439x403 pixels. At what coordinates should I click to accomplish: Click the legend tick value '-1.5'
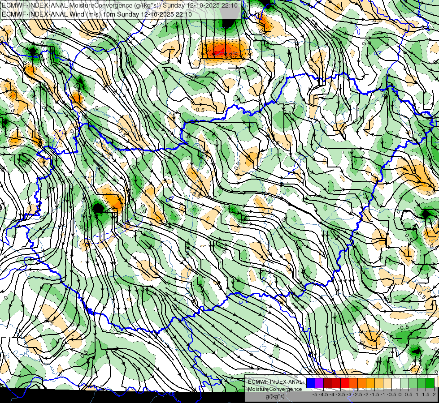pyautogui.click(x=374, y=394)
